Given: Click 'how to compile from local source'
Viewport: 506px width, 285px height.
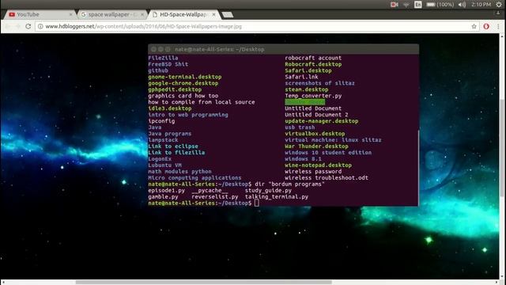Looking at the screenshot, I should [202, 102].
